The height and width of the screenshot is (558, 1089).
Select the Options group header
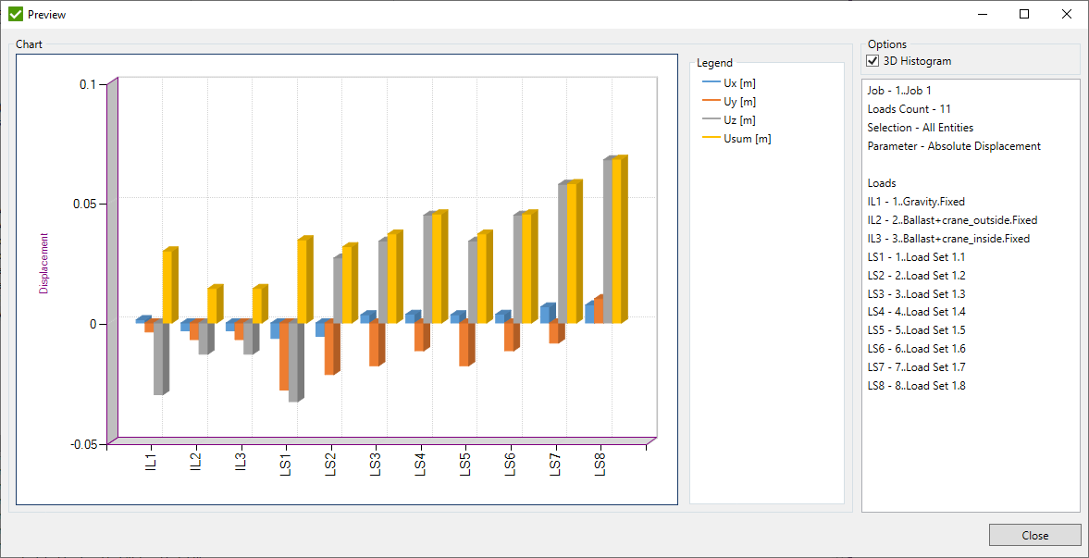[886, 43]
